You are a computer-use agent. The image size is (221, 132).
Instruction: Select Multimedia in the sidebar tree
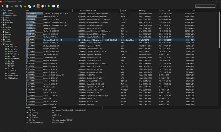(x=9, y=23)
